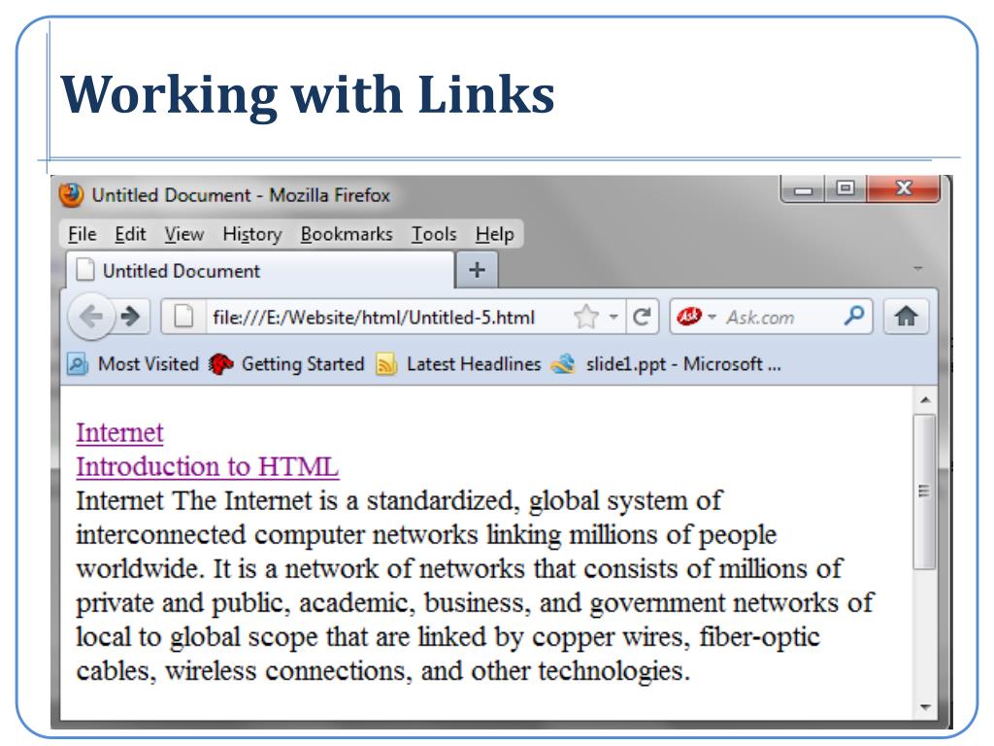Click the Firefox logo in title bar
This screenshot has width=994, height=746.
(x=71, y=194)
